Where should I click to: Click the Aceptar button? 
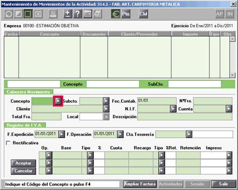pos(24,163)
